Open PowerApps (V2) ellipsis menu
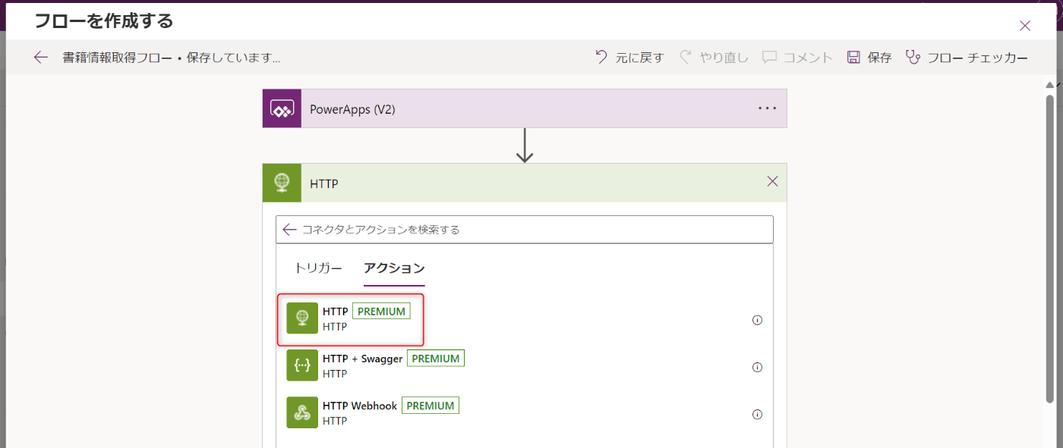Viewport: 1063px width, 448px height. [768, 108]
